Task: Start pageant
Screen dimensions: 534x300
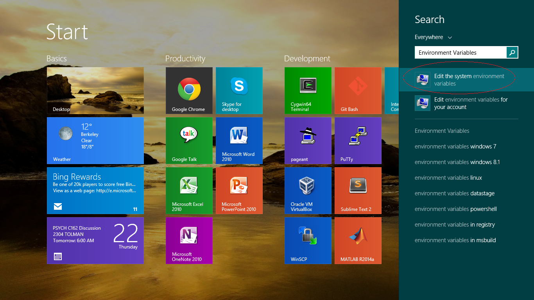Action: click(308, 141)
